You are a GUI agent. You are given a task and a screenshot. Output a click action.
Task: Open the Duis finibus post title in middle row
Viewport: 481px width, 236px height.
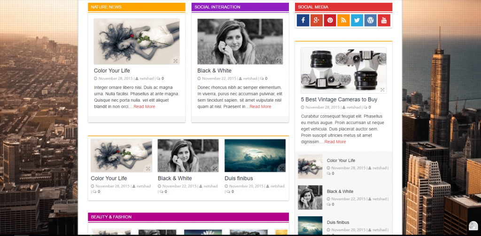coord(239,178)
